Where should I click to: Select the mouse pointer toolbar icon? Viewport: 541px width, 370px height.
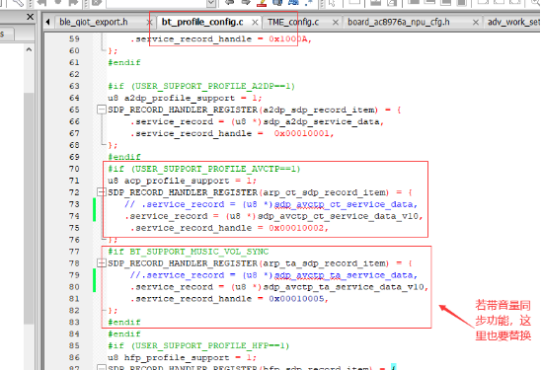[333, 3]
